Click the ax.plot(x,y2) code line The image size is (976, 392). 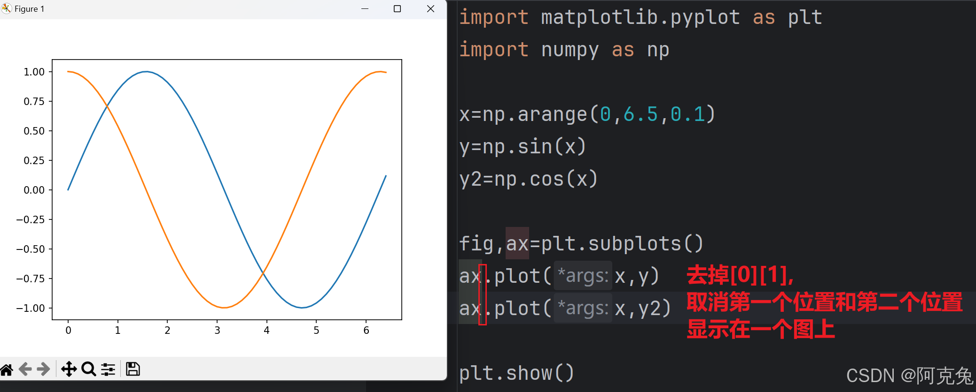pos(565,309)
